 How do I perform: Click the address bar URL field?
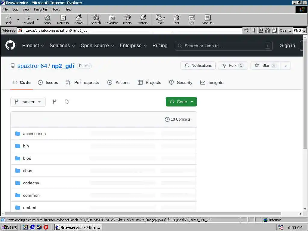click(130, 30)
